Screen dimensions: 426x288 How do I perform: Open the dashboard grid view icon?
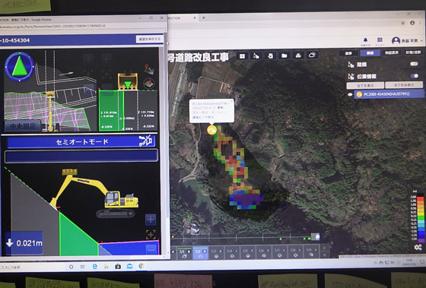click(242, 56)
